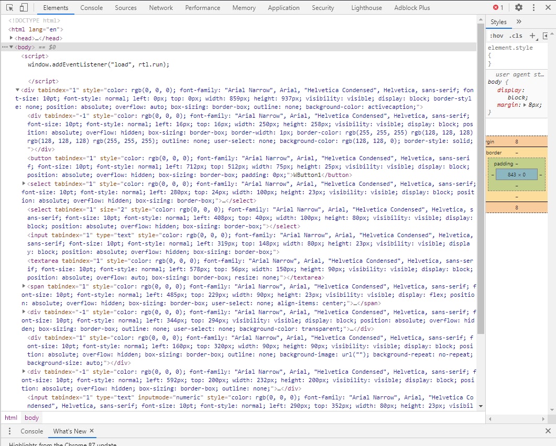Image resolution: width=556 pixels, height=446 pixels.
Task: Toggle the .cls class editor button
Action: click(516, 36)
